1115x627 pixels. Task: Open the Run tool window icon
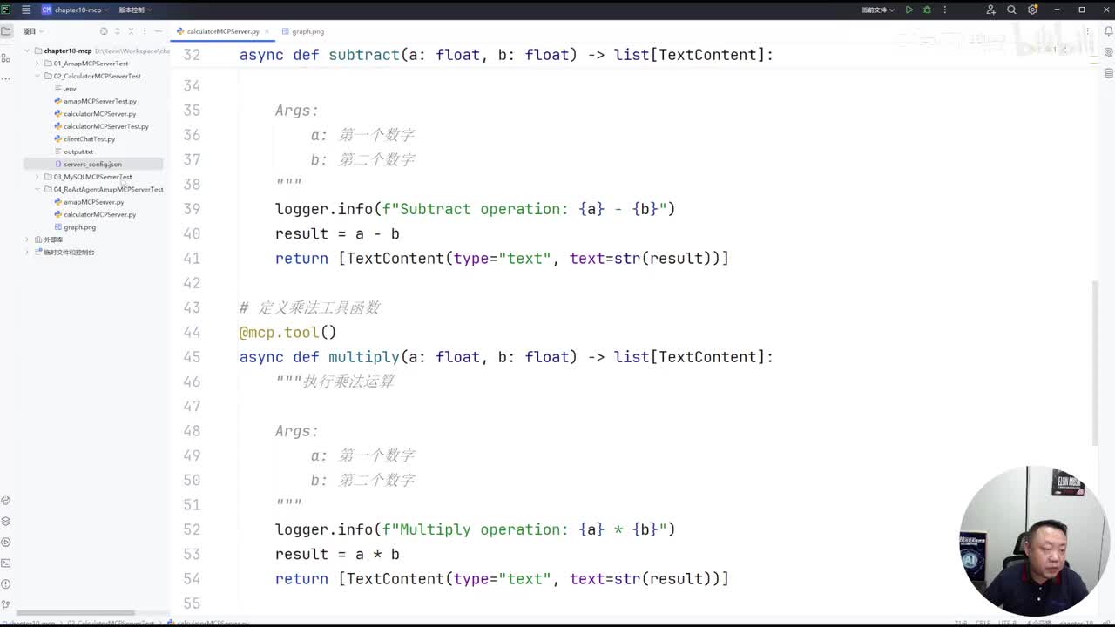tap(6, 542)
